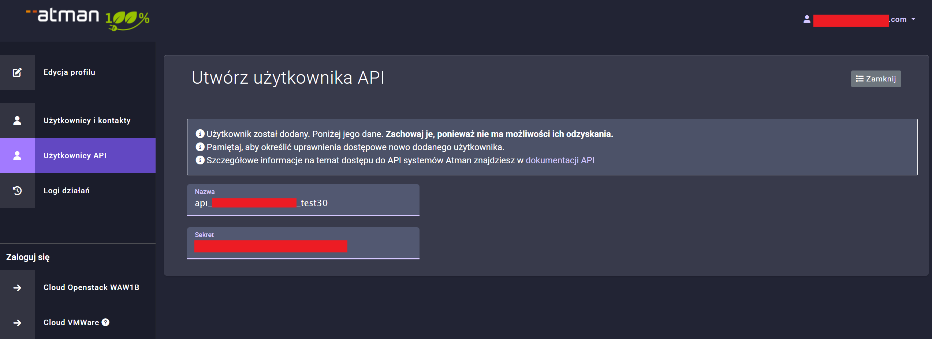This screenshot has width=932, height=339.
Task: Click the Użytkownicy API person icon
Action: pos(17,156)
